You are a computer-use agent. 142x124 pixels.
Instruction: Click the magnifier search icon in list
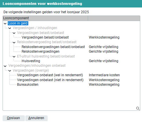tap(138, 108)
